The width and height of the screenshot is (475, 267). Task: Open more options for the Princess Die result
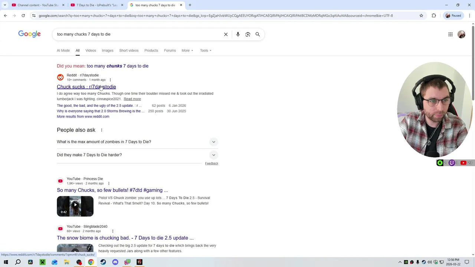109,184
